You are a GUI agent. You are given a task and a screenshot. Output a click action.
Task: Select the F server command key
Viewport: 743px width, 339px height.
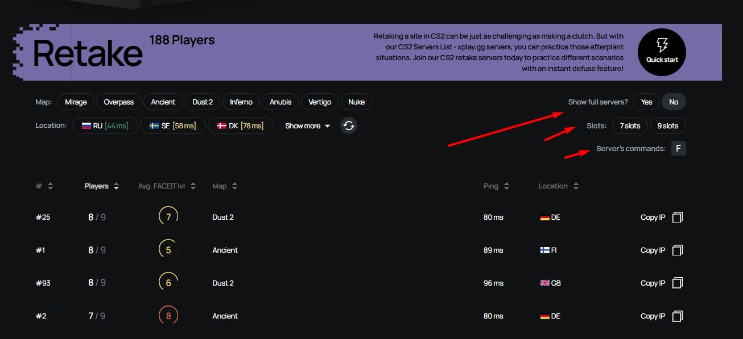pos(678,149)
